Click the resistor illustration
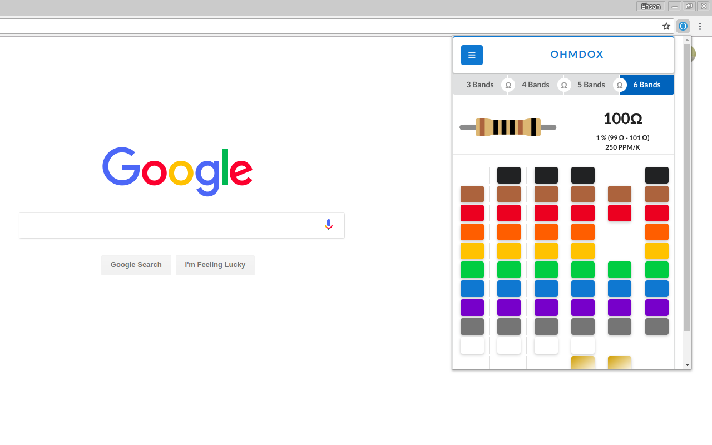This screenshot has width=712, height=445. pos(507,127)
